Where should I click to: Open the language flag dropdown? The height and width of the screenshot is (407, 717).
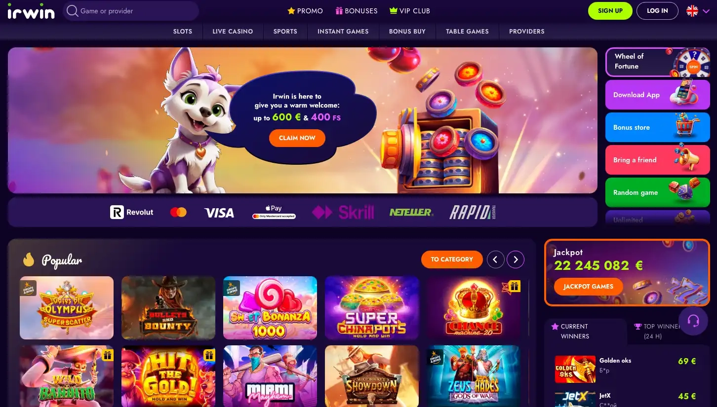coord(698,11)
